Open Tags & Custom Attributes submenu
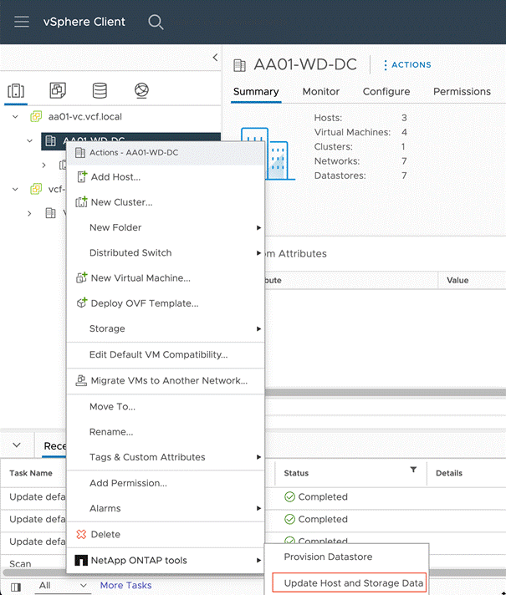This screenshot has height=595, width=506. coord(166,457)
